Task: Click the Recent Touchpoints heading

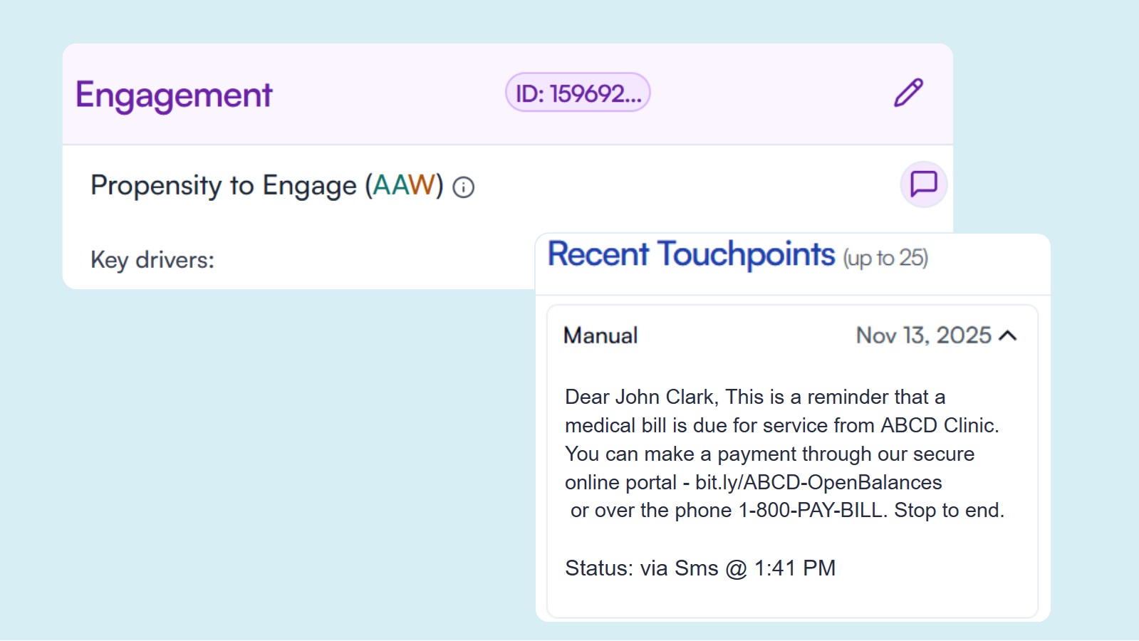Action: [691, 255]
